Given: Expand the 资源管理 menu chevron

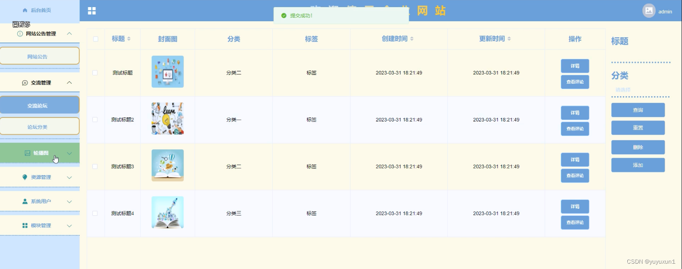Looking at the screenshot, I should (69, 177).
